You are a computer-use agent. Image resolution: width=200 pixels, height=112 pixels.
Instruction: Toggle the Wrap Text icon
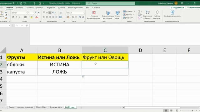point(61,12)
